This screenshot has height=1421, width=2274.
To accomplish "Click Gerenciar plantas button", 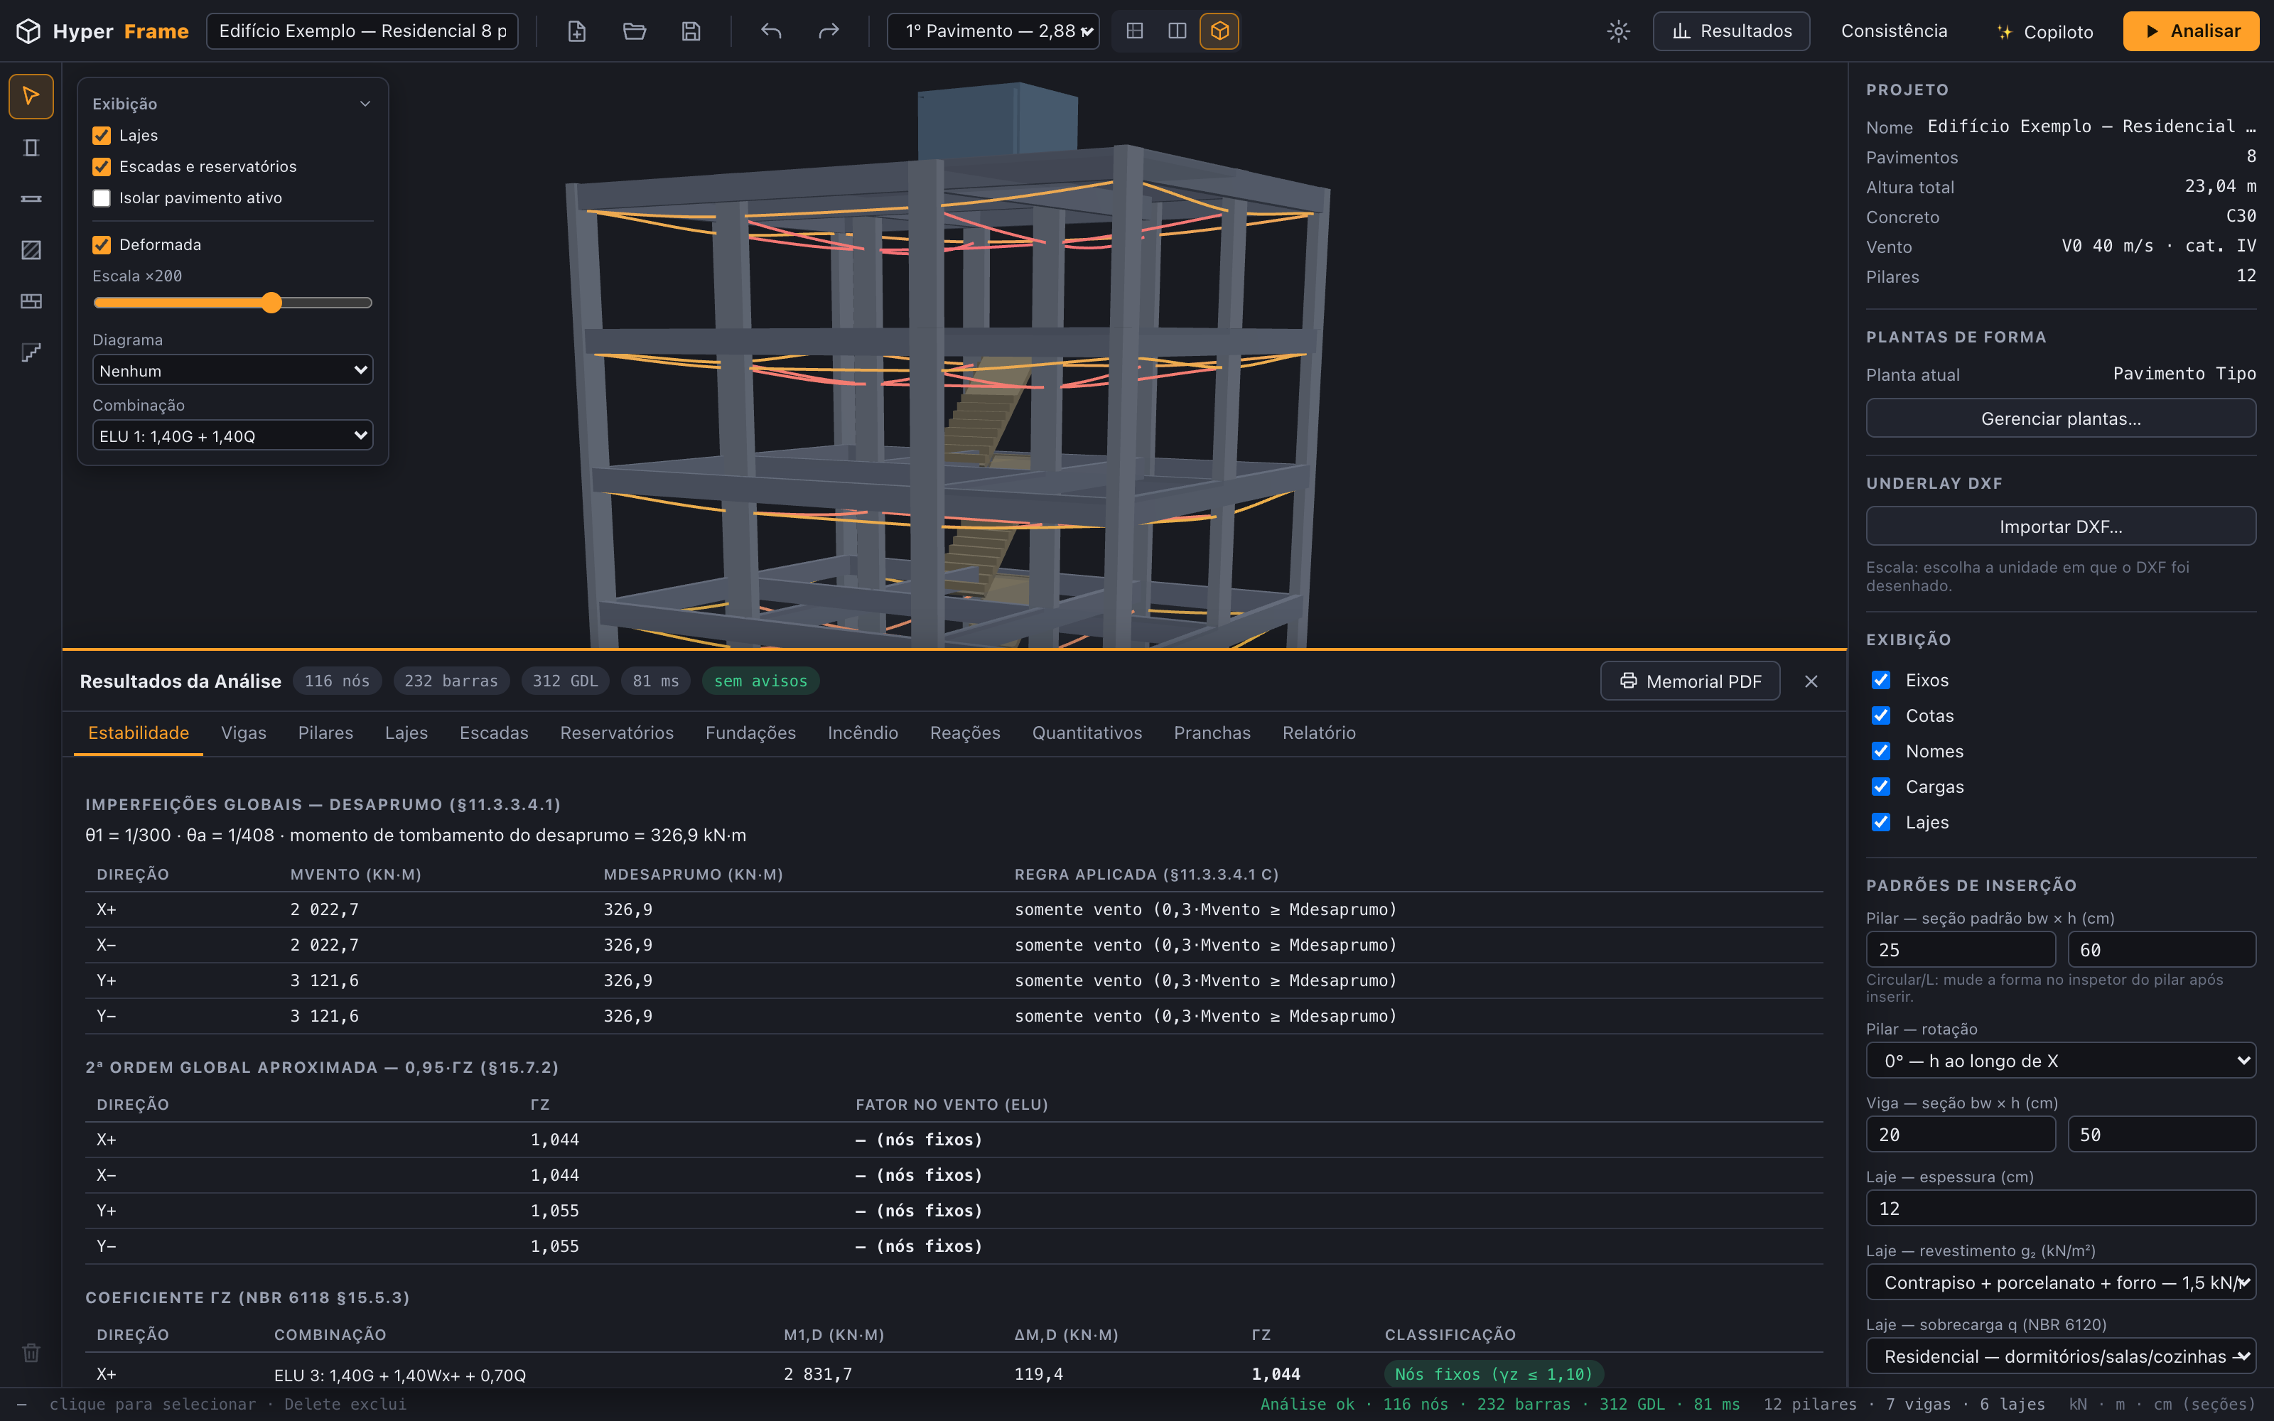I will pyautogui.click(x=2061, y=418).
